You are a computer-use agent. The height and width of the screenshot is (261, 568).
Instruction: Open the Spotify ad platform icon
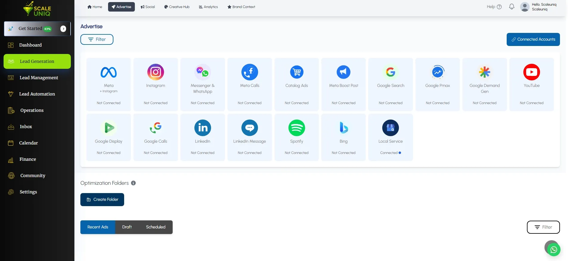click(x=297, y=128)
